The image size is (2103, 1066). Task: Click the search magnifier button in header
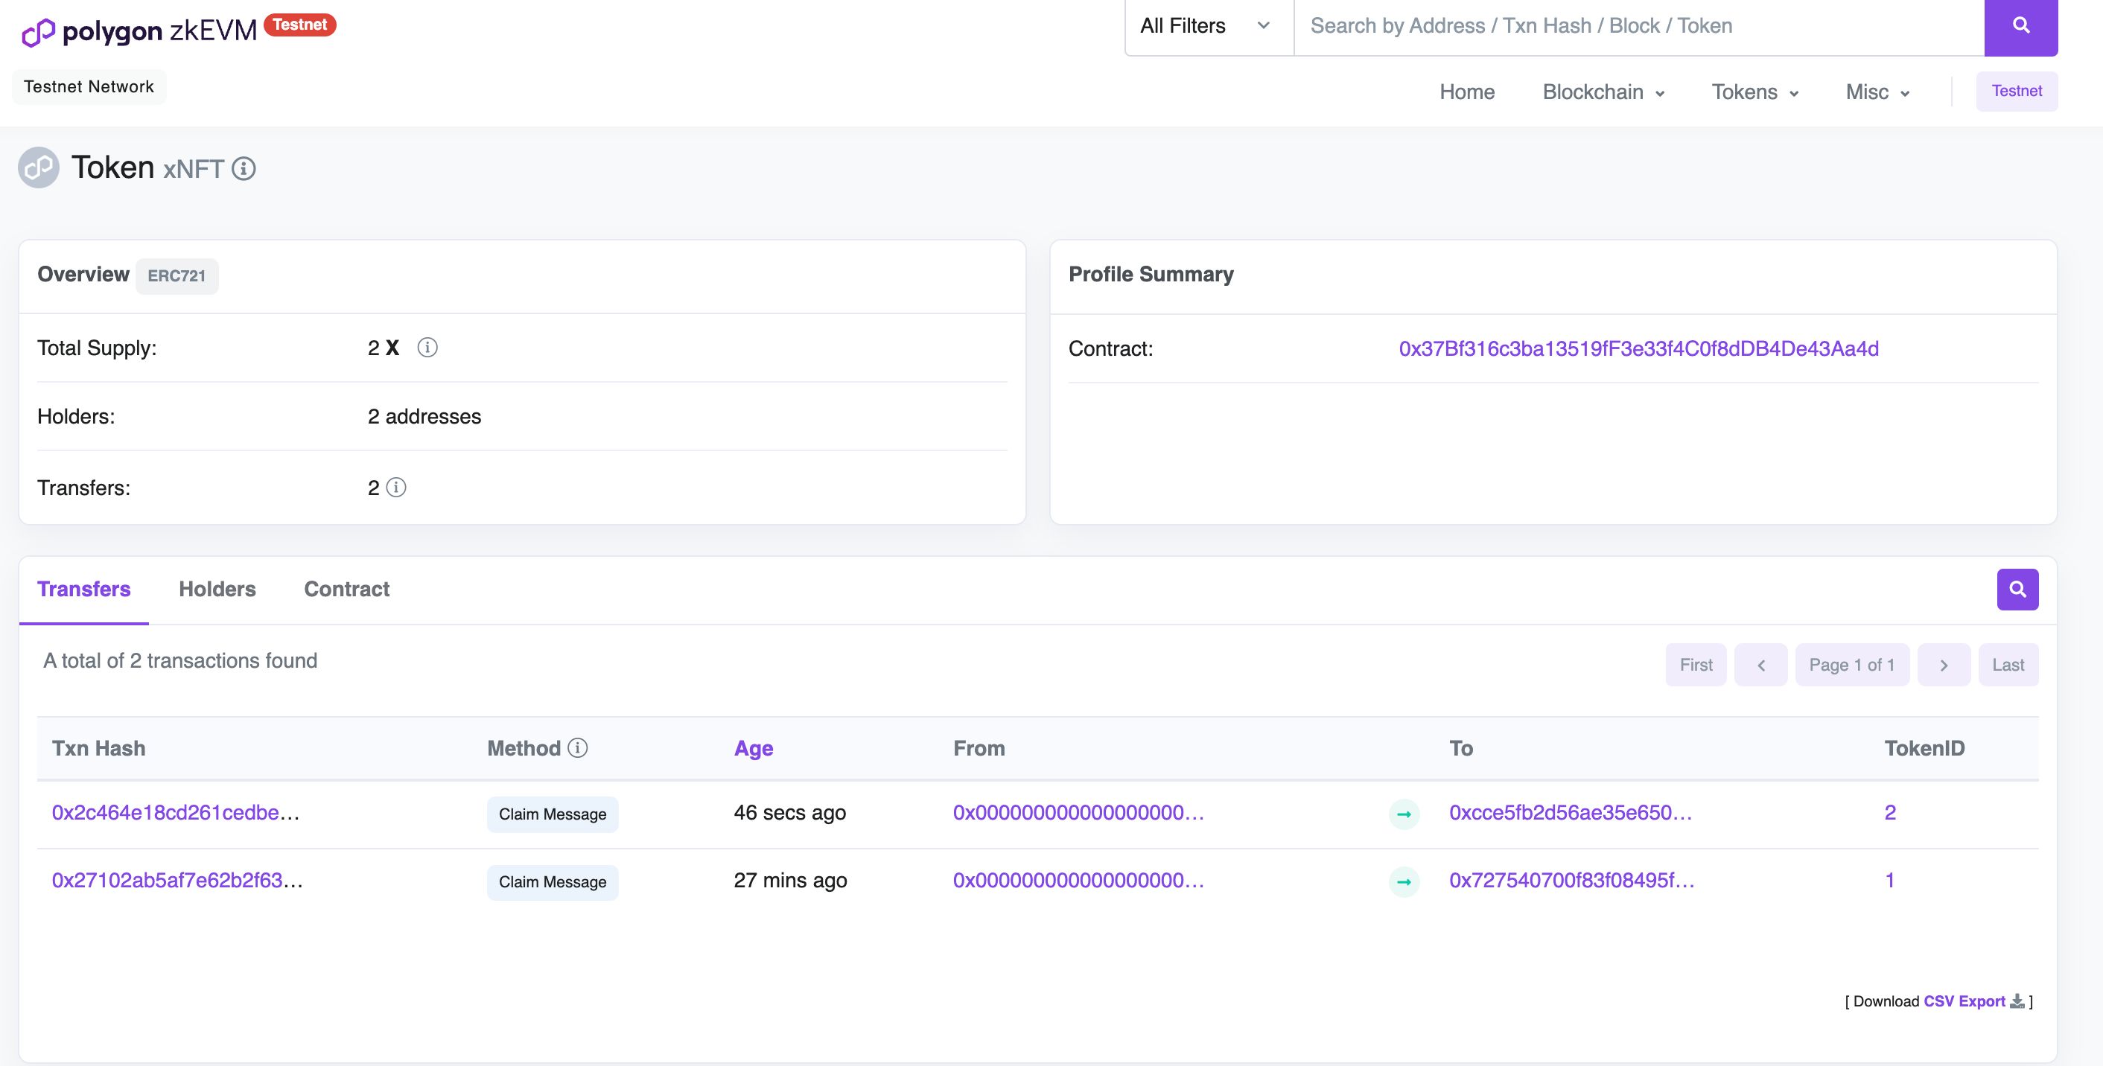(2020, 26)
